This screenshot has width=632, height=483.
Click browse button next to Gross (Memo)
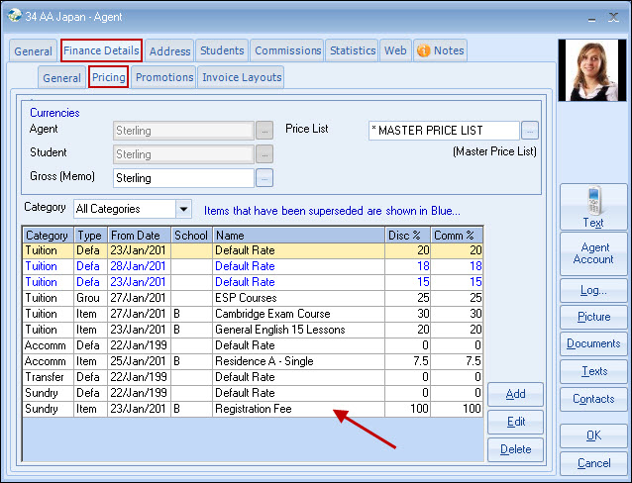coord(264,178)
